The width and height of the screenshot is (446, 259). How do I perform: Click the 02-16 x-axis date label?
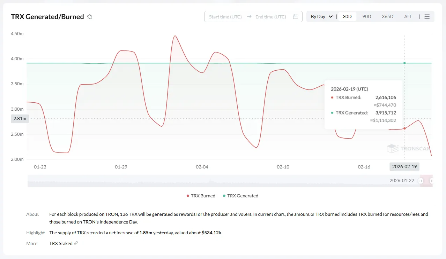coord(364,167)
